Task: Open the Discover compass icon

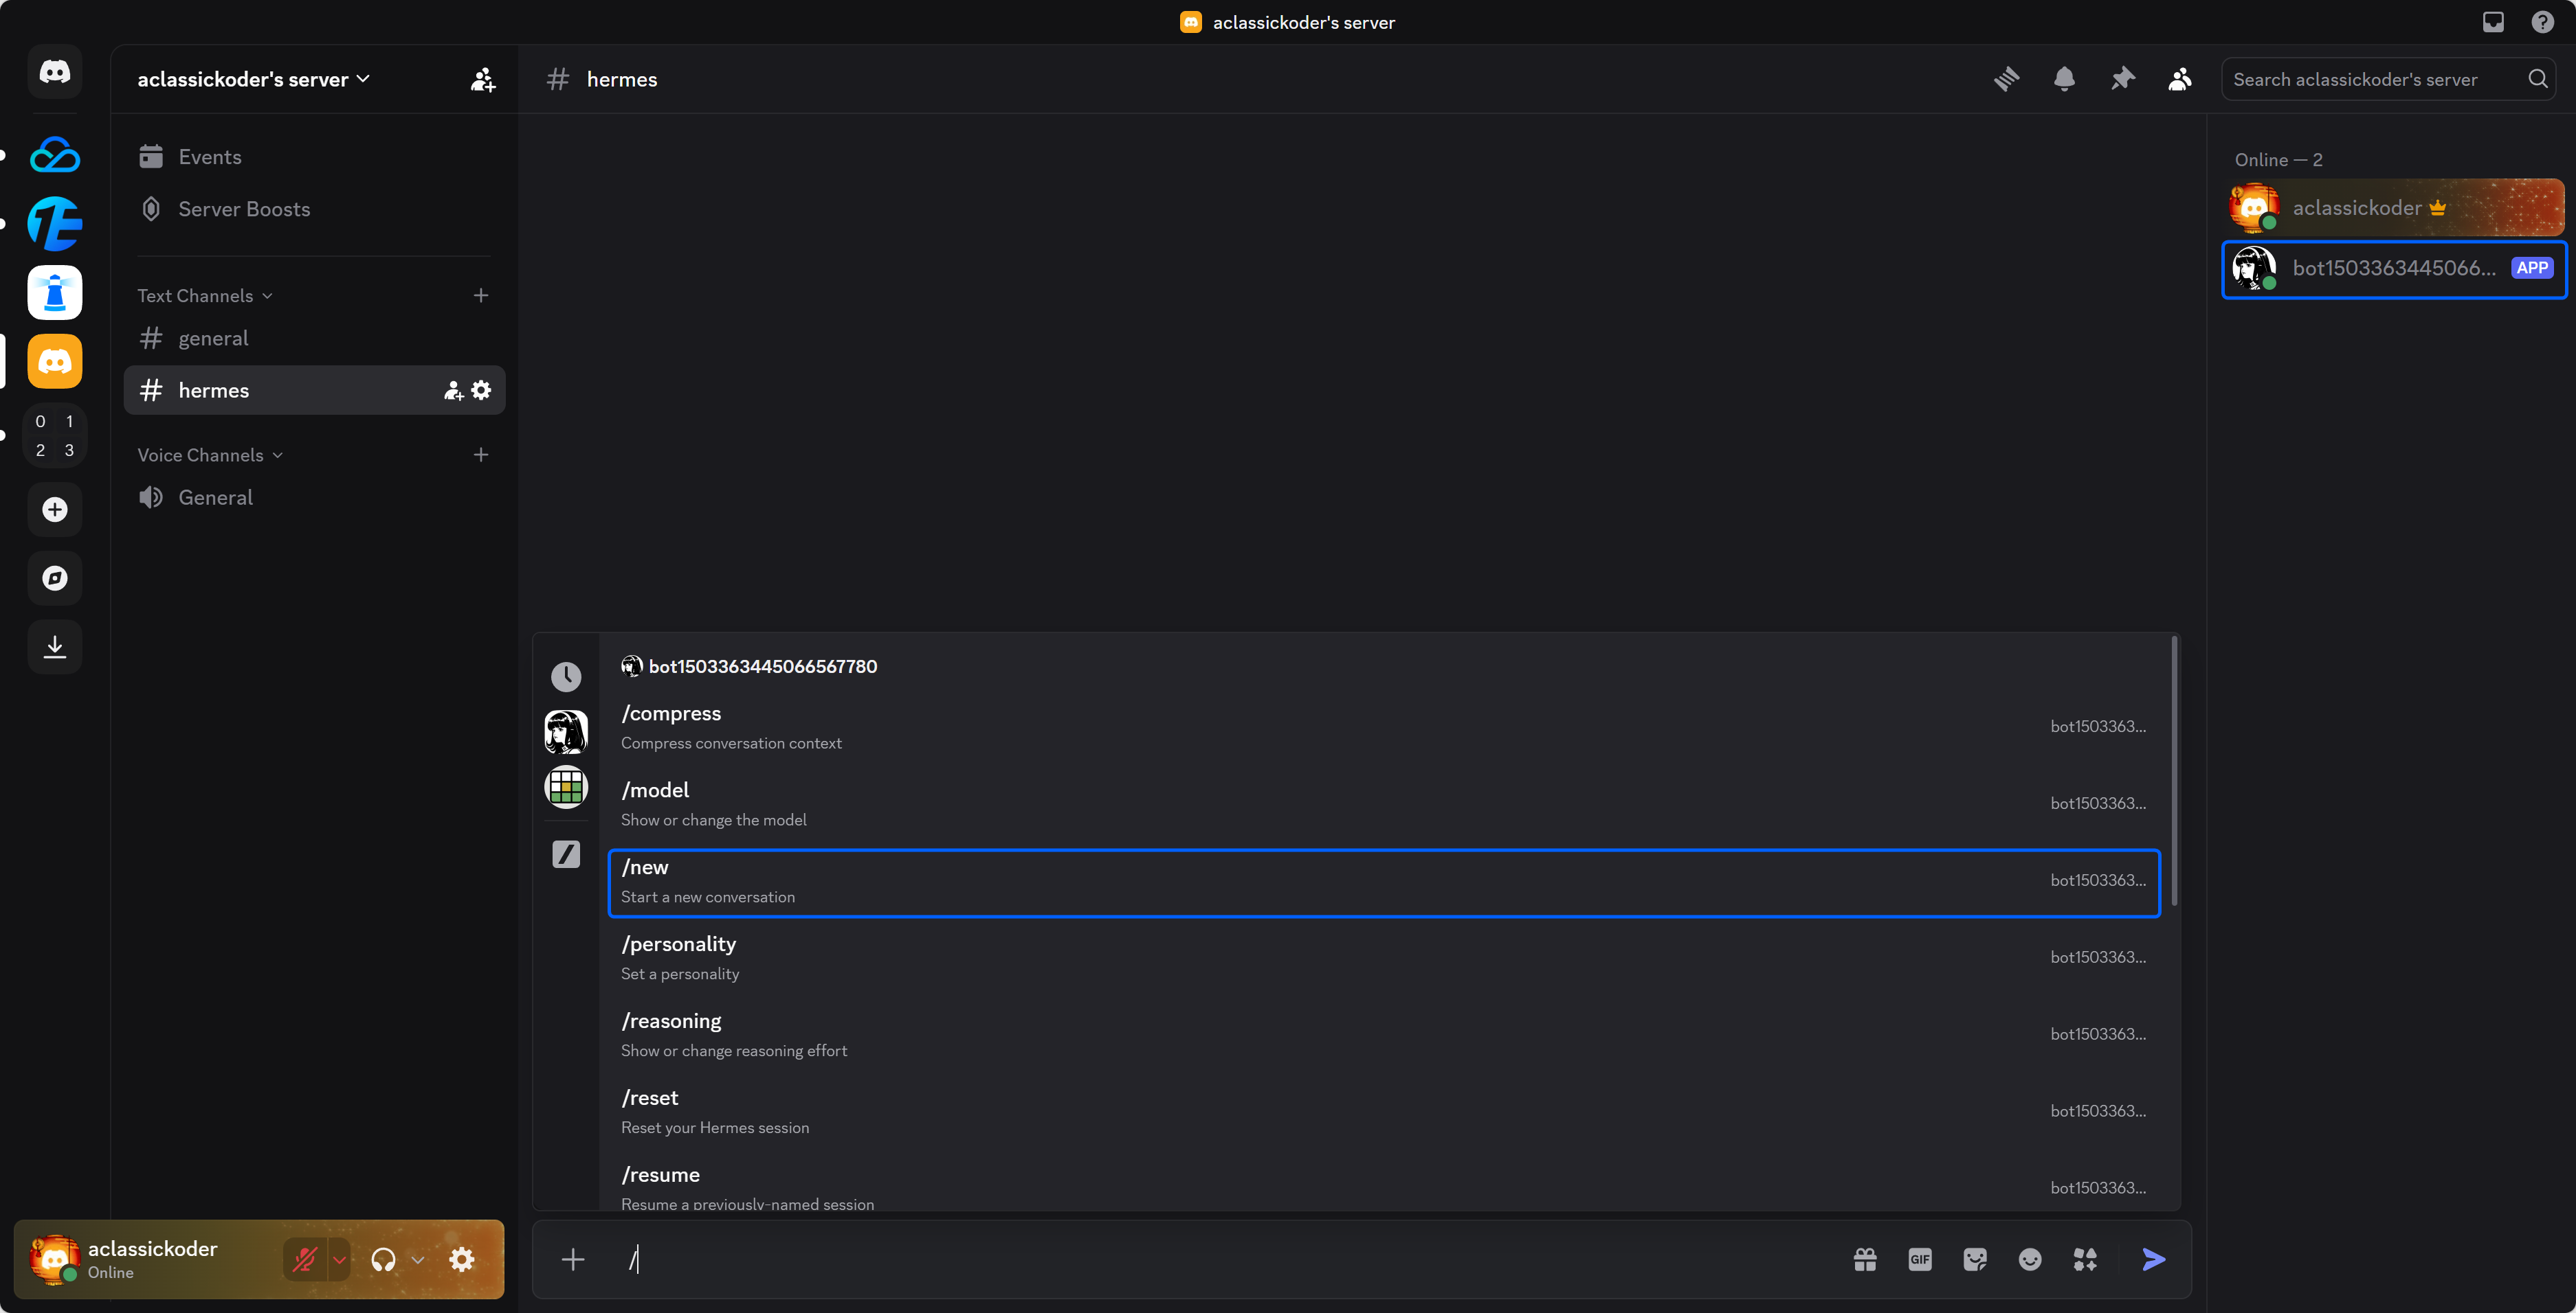Action: (55, 578)
